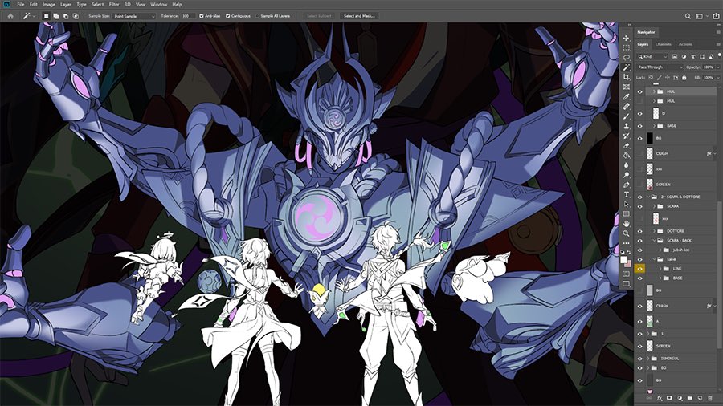Click the Tolerance input field
The image size is (723, 406).
(188, 16)
